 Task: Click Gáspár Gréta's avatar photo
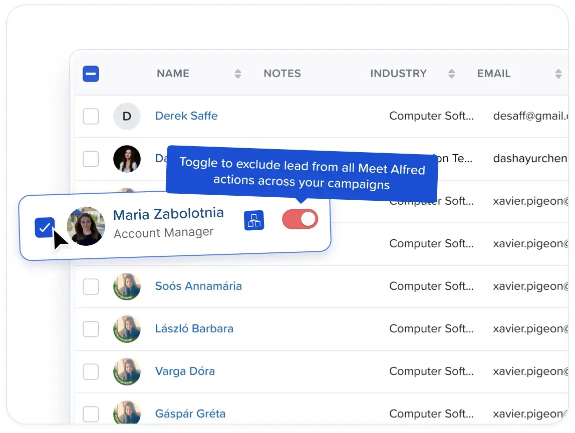127,412
